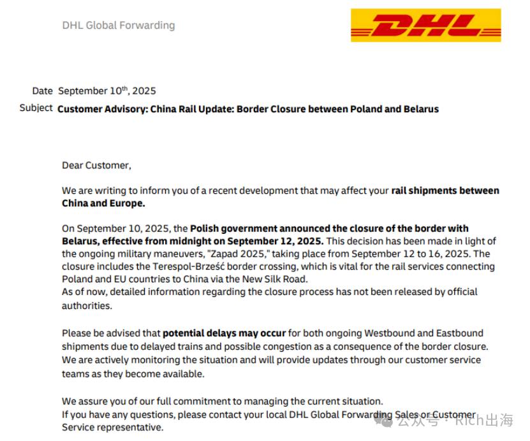This screenshot has height=441, width=530.
Task: Click the Subject label
Action: coord(36,108)
